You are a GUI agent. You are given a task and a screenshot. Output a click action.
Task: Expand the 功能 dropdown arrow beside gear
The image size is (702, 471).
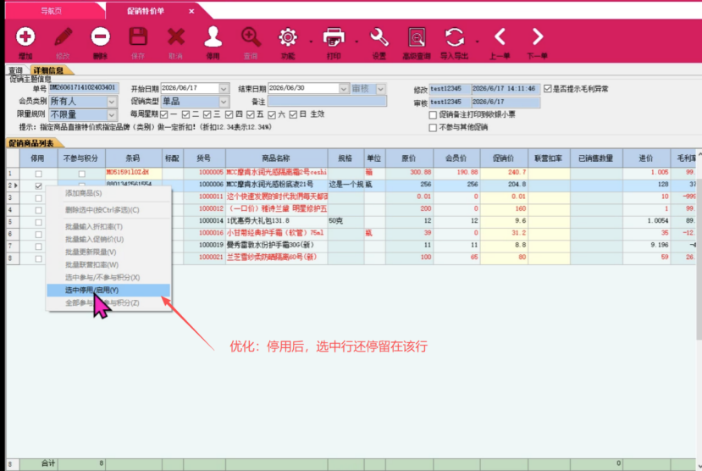(x=311, y=42)
